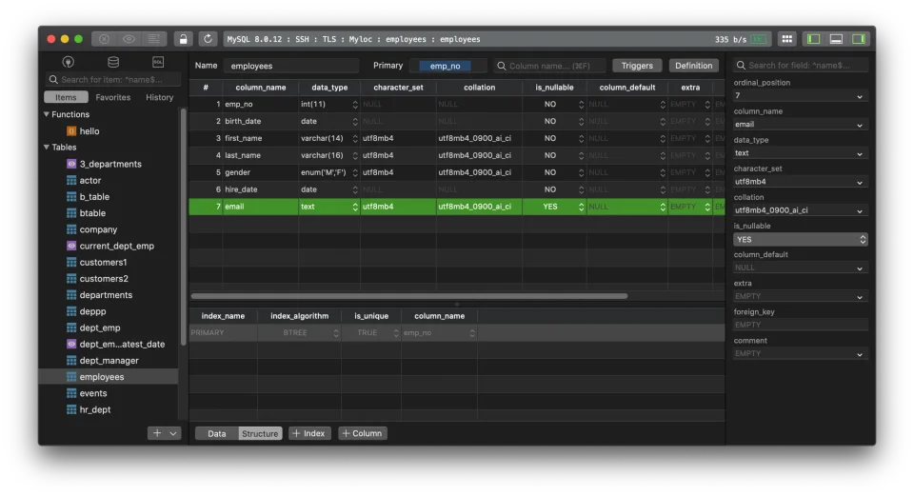Click the search magnifier in column name field

pos(502,66)
